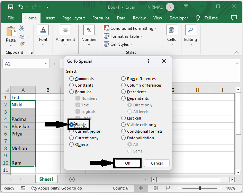The width and height of the screenshot is (243, 193).
Task: Collapse the ribbon with the chevron
Action: tap(236, 52)
